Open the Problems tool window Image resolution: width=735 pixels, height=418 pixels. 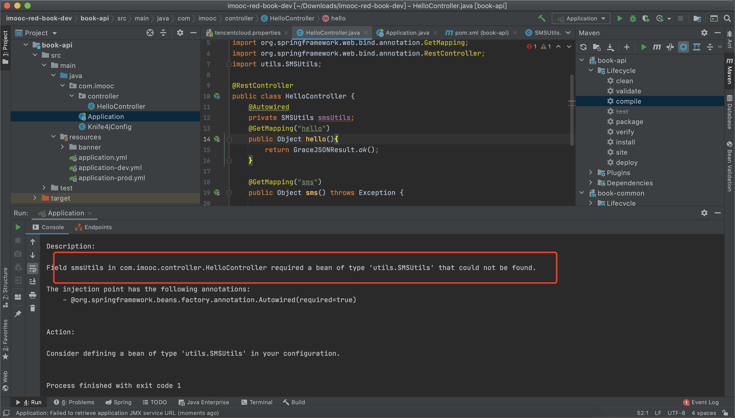pos(74,402)
